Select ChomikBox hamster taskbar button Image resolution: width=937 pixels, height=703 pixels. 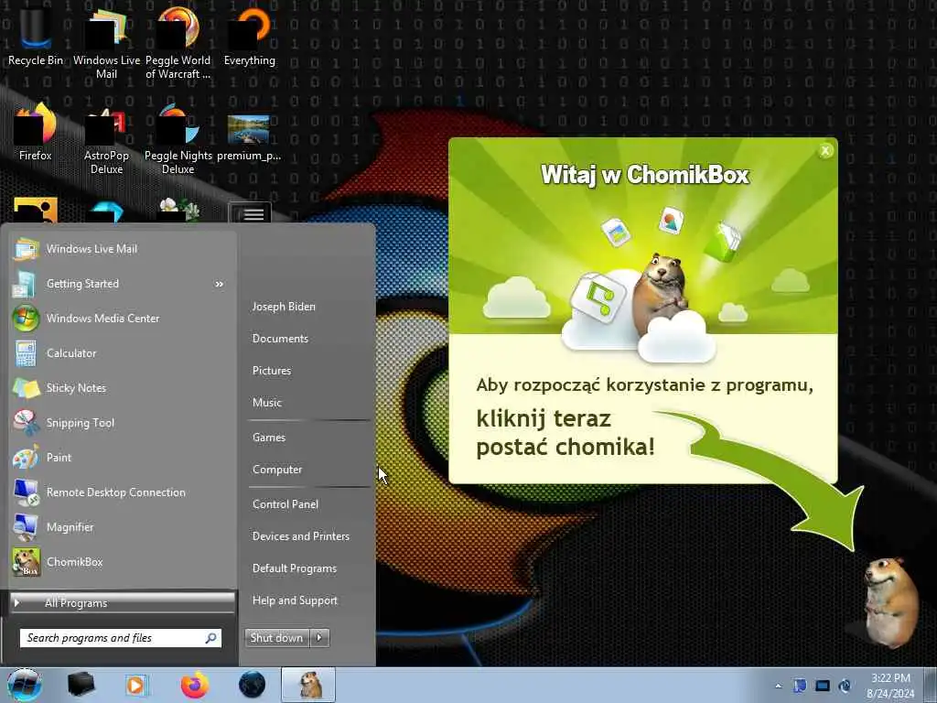coord(308,685)
